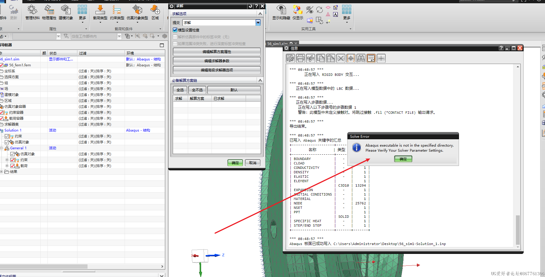Open 建模对象 (Modeling Objects) tool
The width and height of the screenshot is (545, 277).
coord(66,12)
